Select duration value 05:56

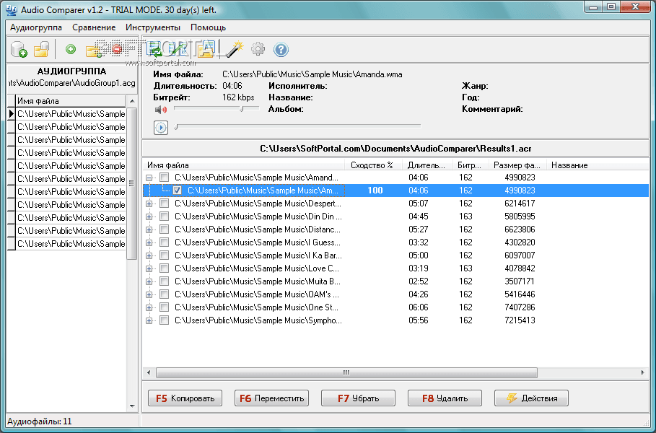tap(419, 320)
